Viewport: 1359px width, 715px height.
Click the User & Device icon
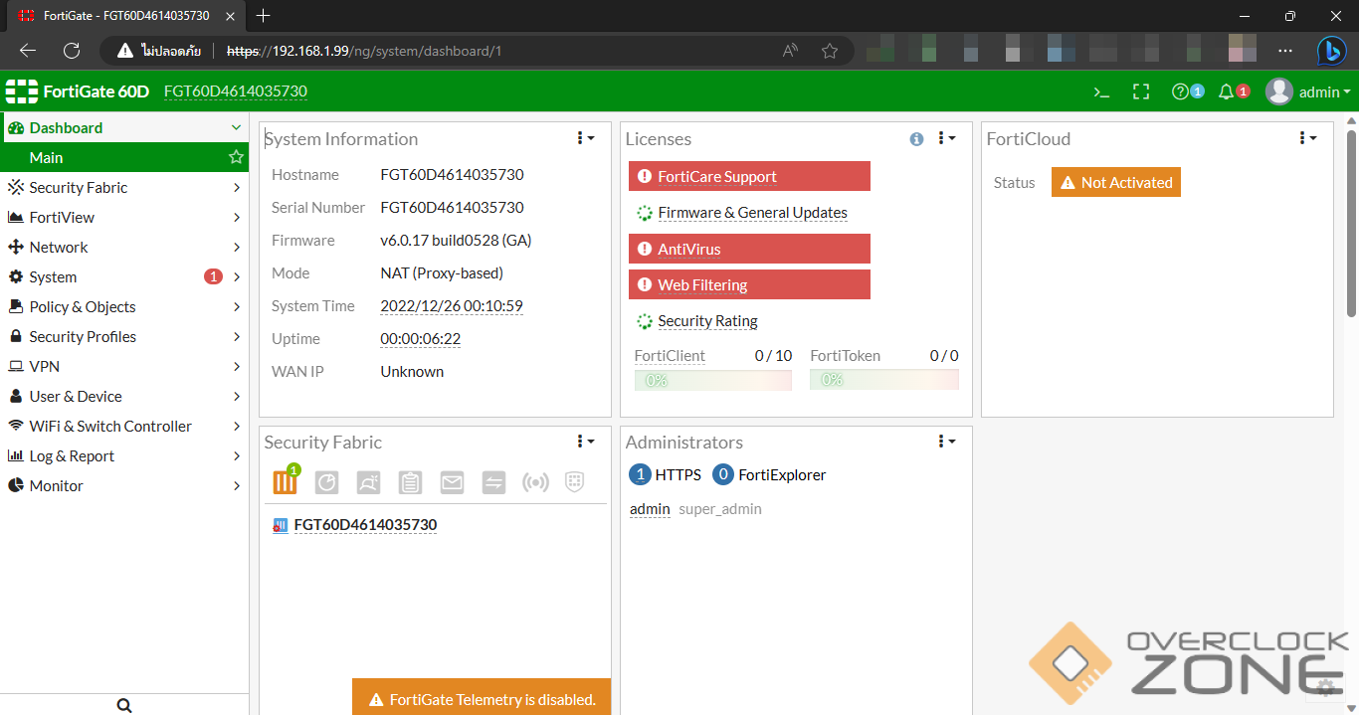[15, 396]
